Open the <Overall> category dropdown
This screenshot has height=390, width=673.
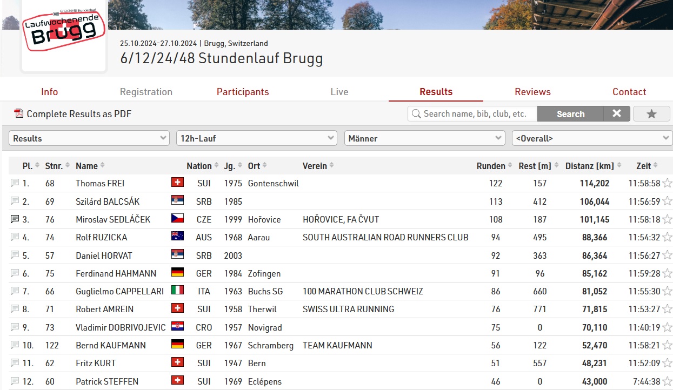point(592,138)
